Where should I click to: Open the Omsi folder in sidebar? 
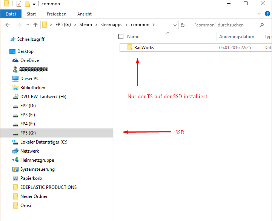(x=26, y=206)
